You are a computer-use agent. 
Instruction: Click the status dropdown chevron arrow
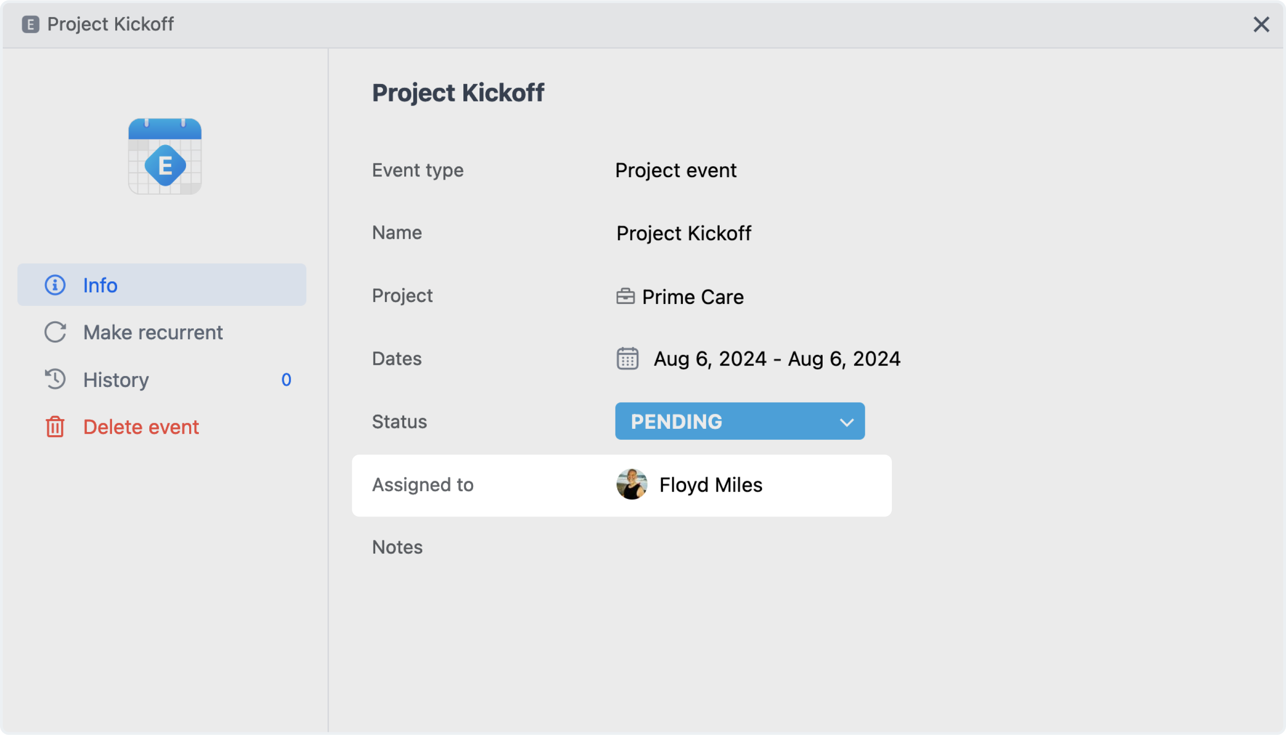(x=847, y=422)
